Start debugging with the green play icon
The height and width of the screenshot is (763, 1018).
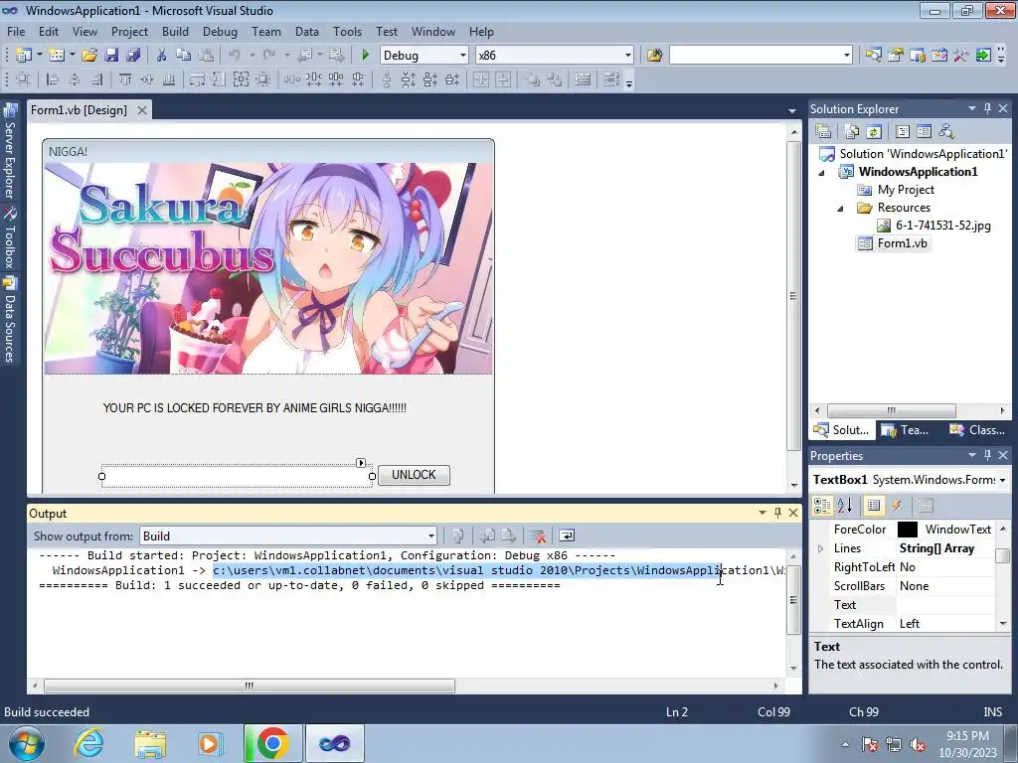365,56
